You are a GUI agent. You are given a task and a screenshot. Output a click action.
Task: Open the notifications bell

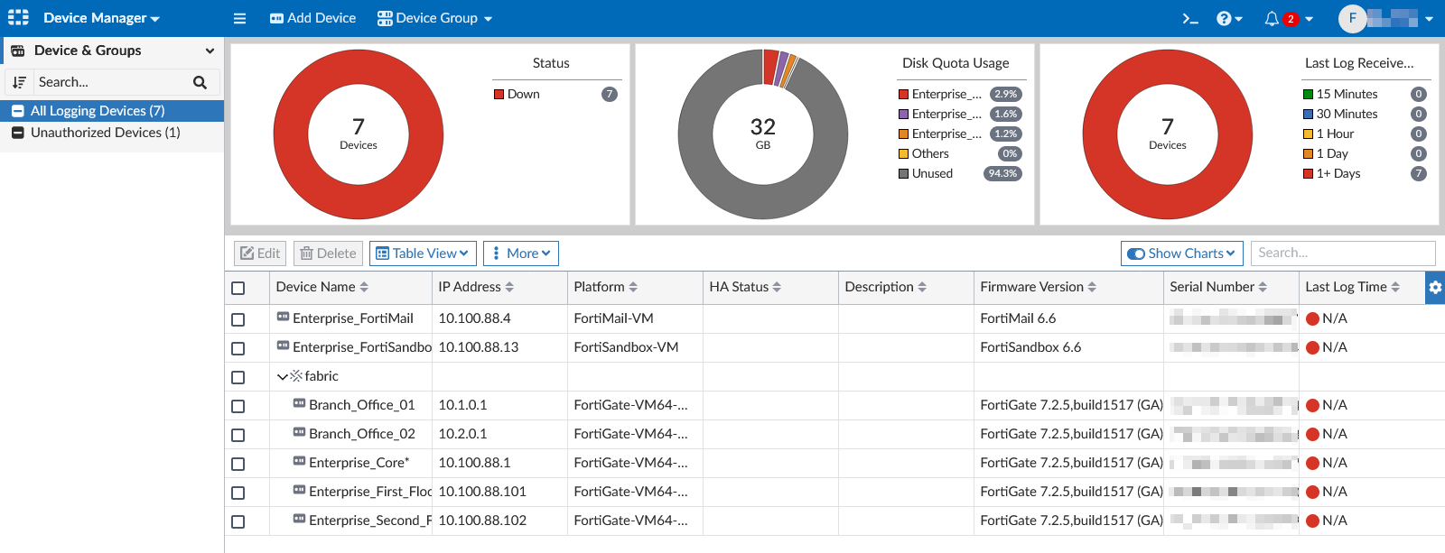(x=1273, y=19)
